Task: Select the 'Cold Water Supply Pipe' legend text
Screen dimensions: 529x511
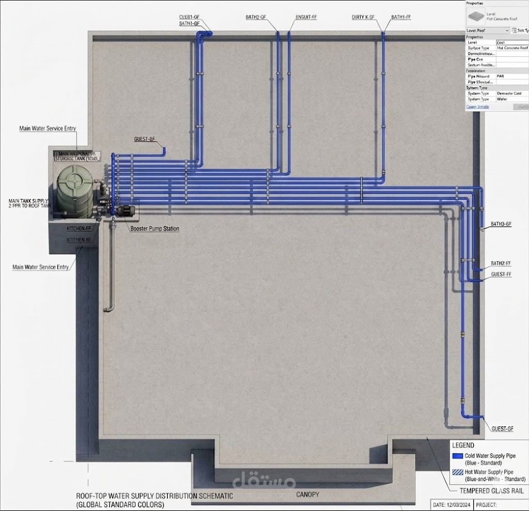Action: click(490, 456)
